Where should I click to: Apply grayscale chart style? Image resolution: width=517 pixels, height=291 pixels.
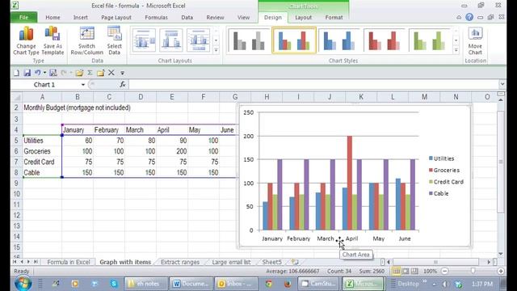pos(249,40)
